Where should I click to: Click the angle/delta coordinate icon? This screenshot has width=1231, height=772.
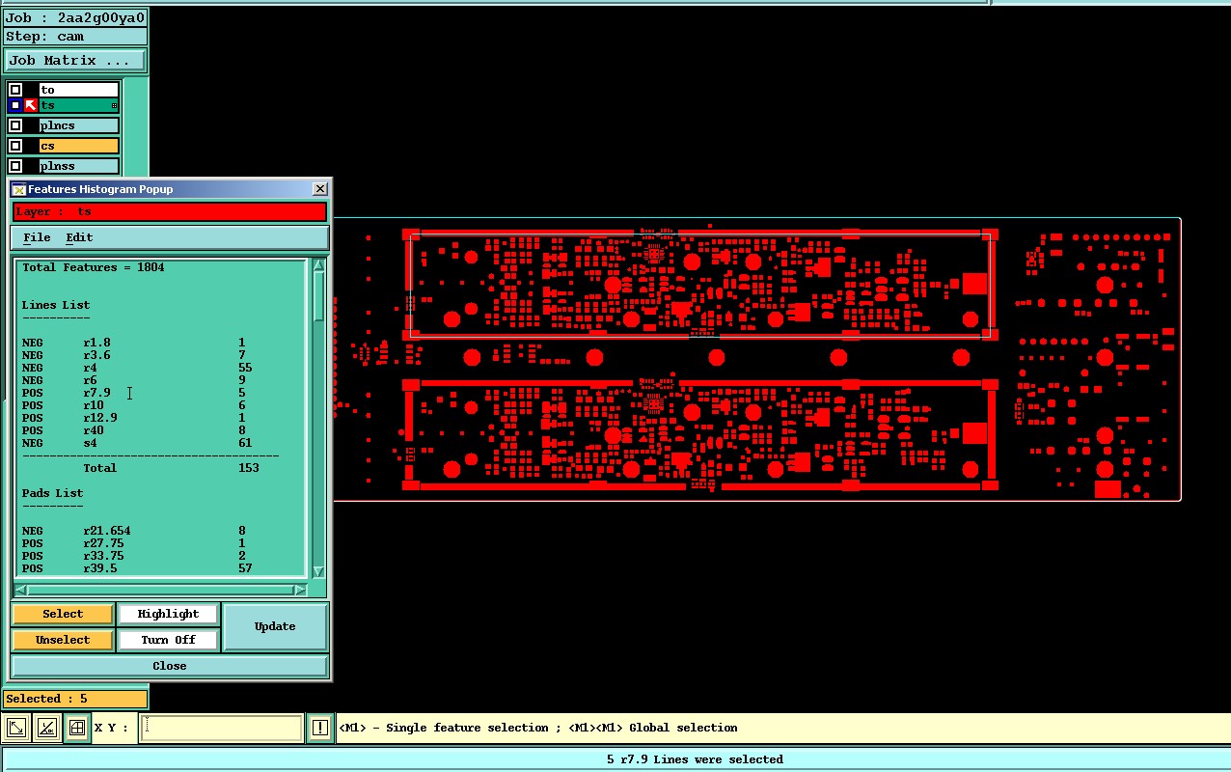[46, 728]
